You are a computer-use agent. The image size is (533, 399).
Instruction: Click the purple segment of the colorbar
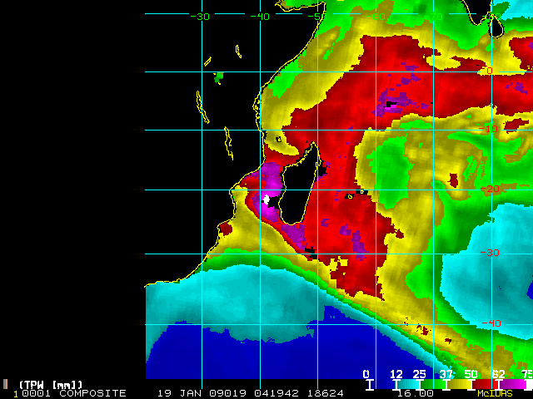point(513,384)
